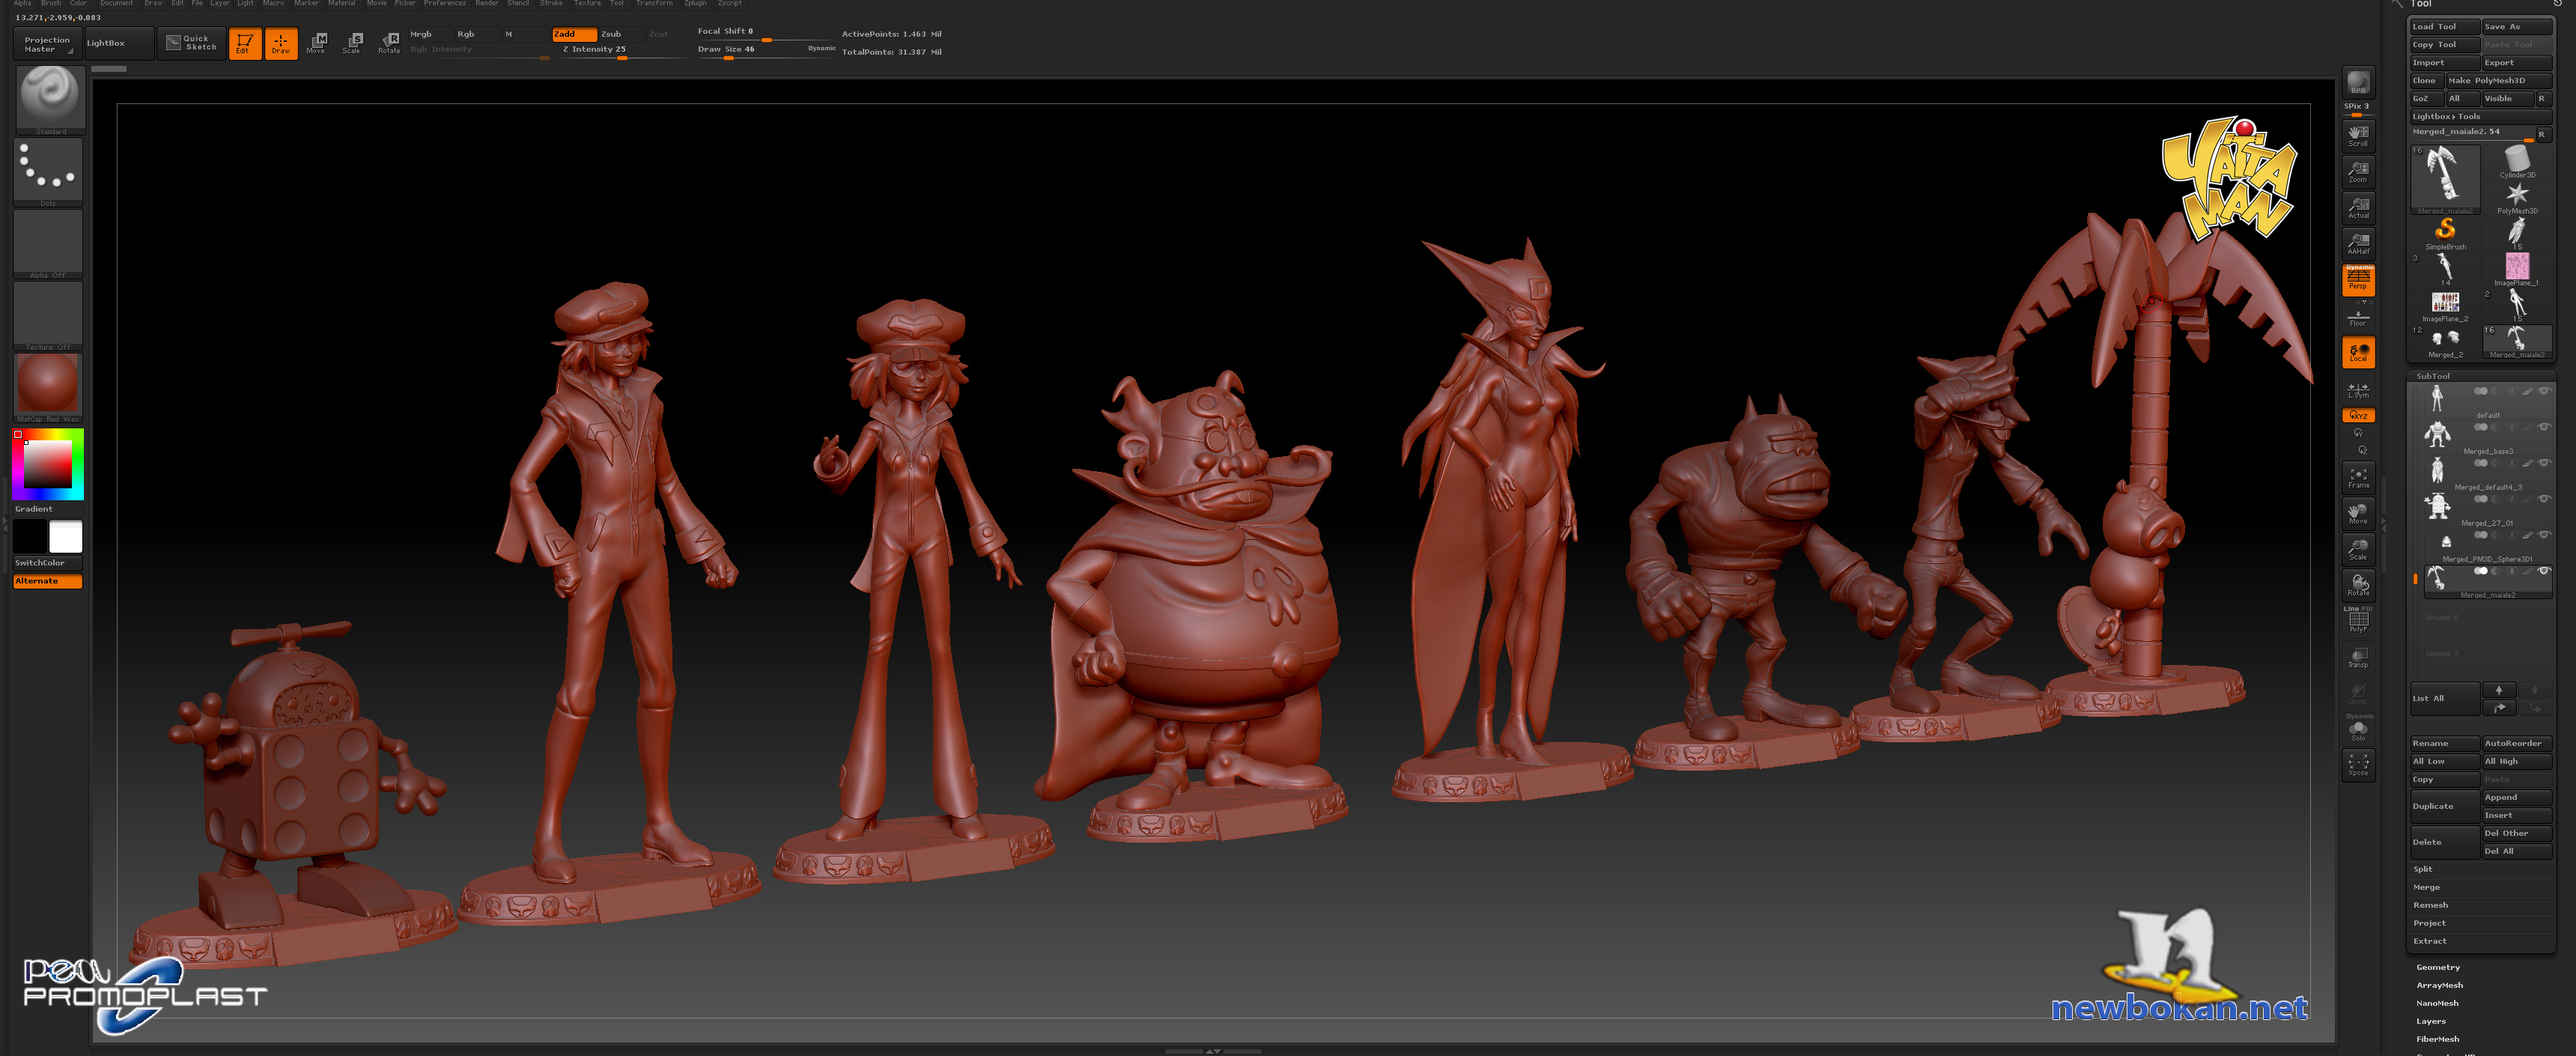Expand the NanoMesh section

pyautogui.click(x=2437, y=1003)
